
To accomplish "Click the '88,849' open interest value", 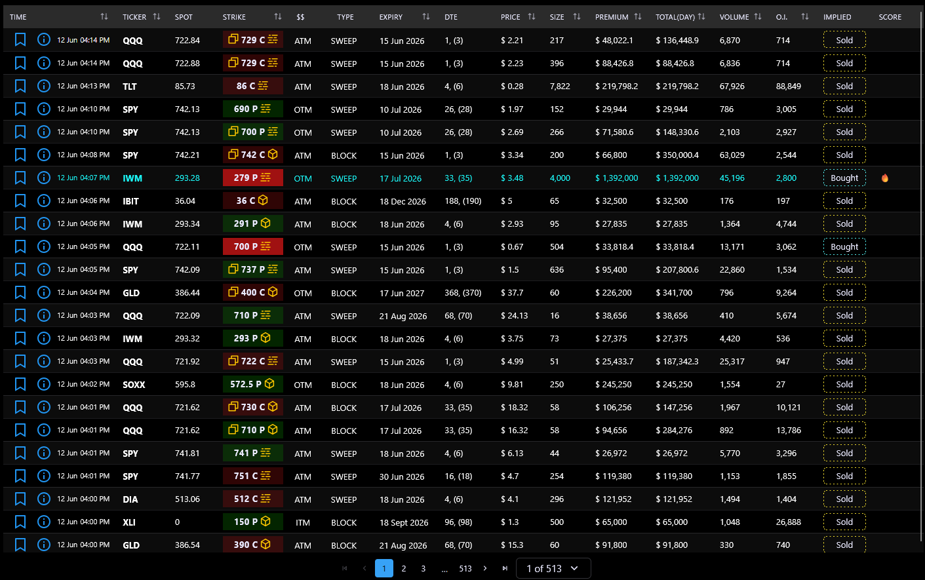I will click(789, 87).
